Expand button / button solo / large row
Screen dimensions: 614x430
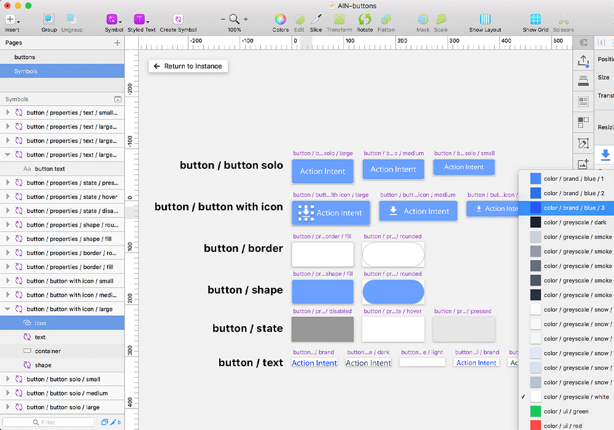pos(7,407)
